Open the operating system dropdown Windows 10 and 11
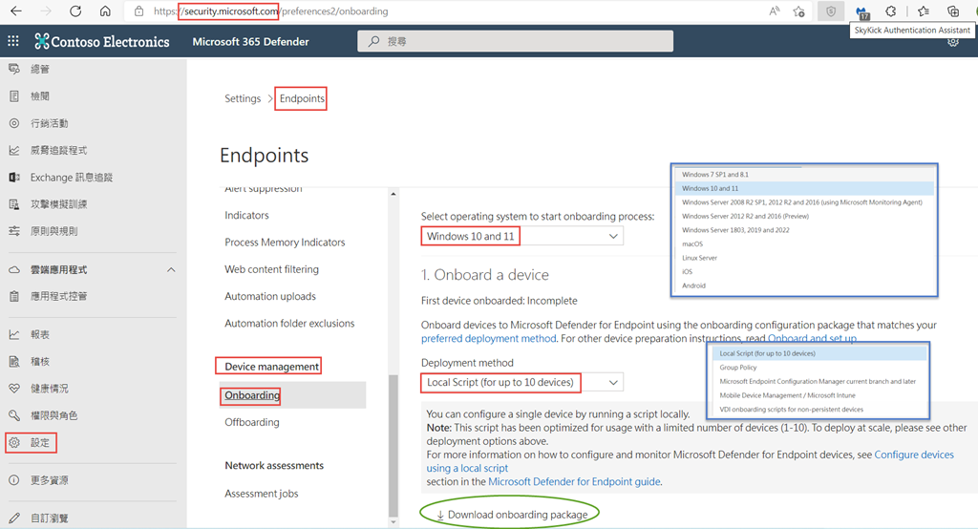This screenshot has width=978, height=529. [x=522, y=236]
